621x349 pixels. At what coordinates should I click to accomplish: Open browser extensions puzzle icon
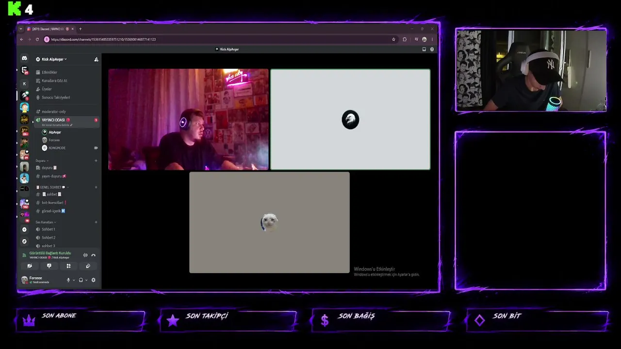(405, 39)
